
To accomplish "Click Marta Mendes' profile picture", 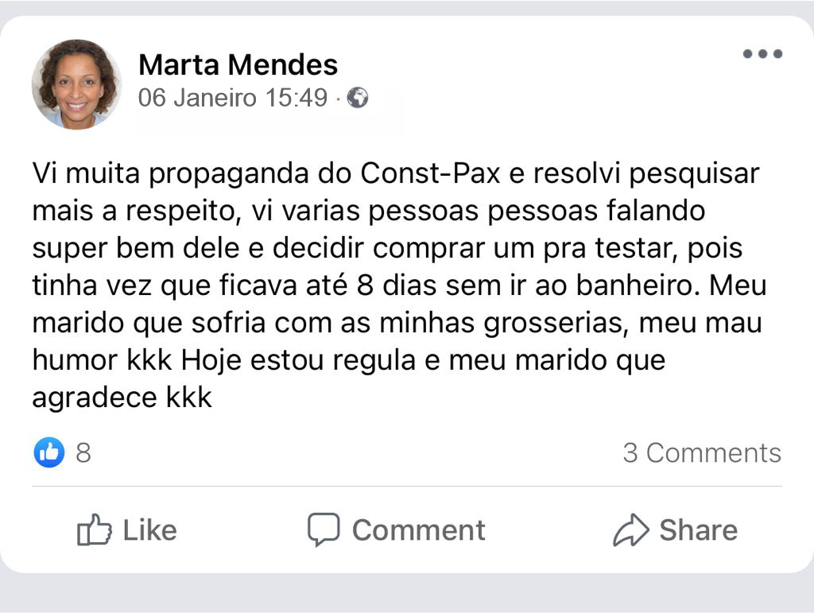I will tap(77, 84).
